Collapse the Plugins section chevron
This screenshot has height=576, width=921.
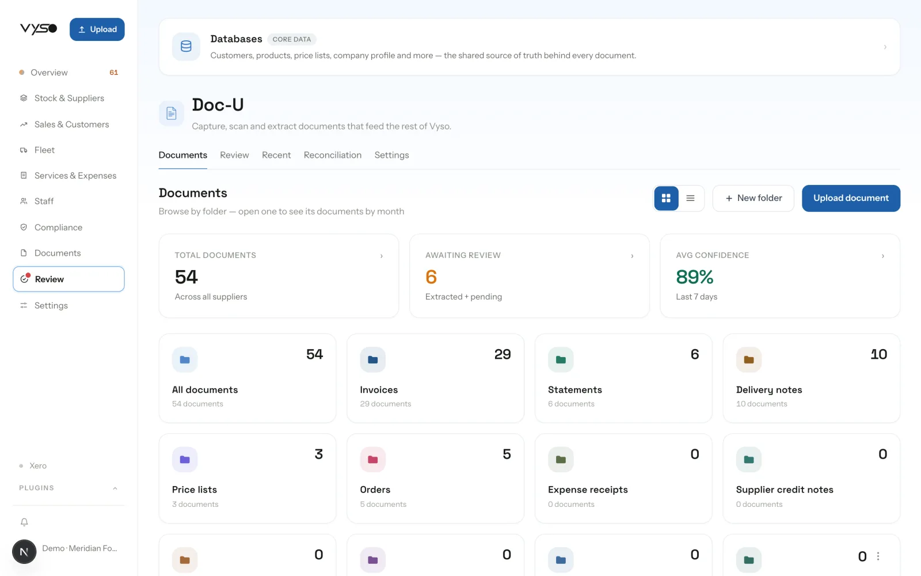115,488
